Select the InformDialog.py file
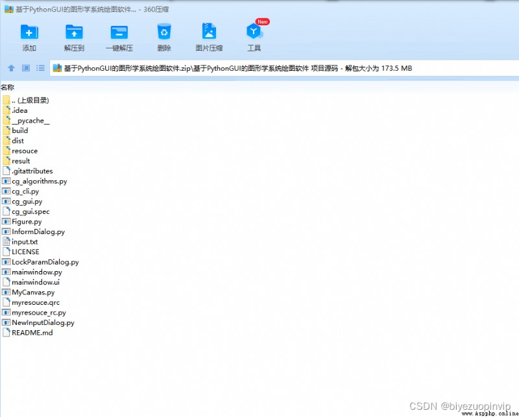Viewport: 519px width, 417px height. tap(34, 232)
